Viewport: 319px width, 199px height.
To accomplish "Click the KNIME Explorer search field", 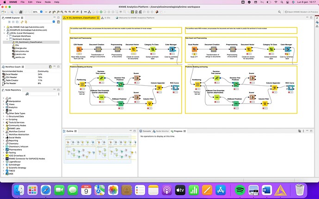I will click(40, 22).
